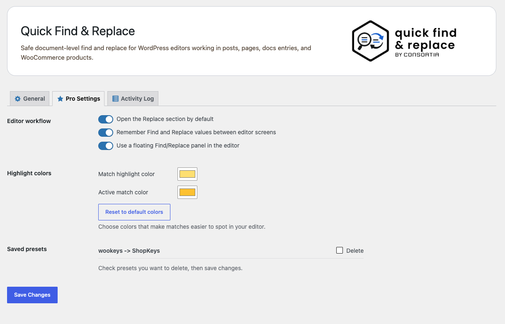Select the Pro Settings tab
Image resolution: width=505 pixels, height=324 pixels.
tap(78, 99)
